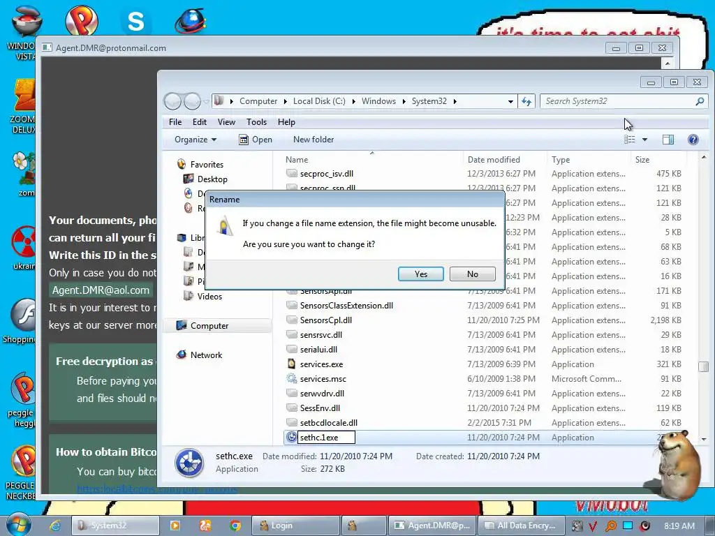The width and height of the screenshot is (715, 536).
Task: Click the search magnifier icon
Action: click(700, 101)
